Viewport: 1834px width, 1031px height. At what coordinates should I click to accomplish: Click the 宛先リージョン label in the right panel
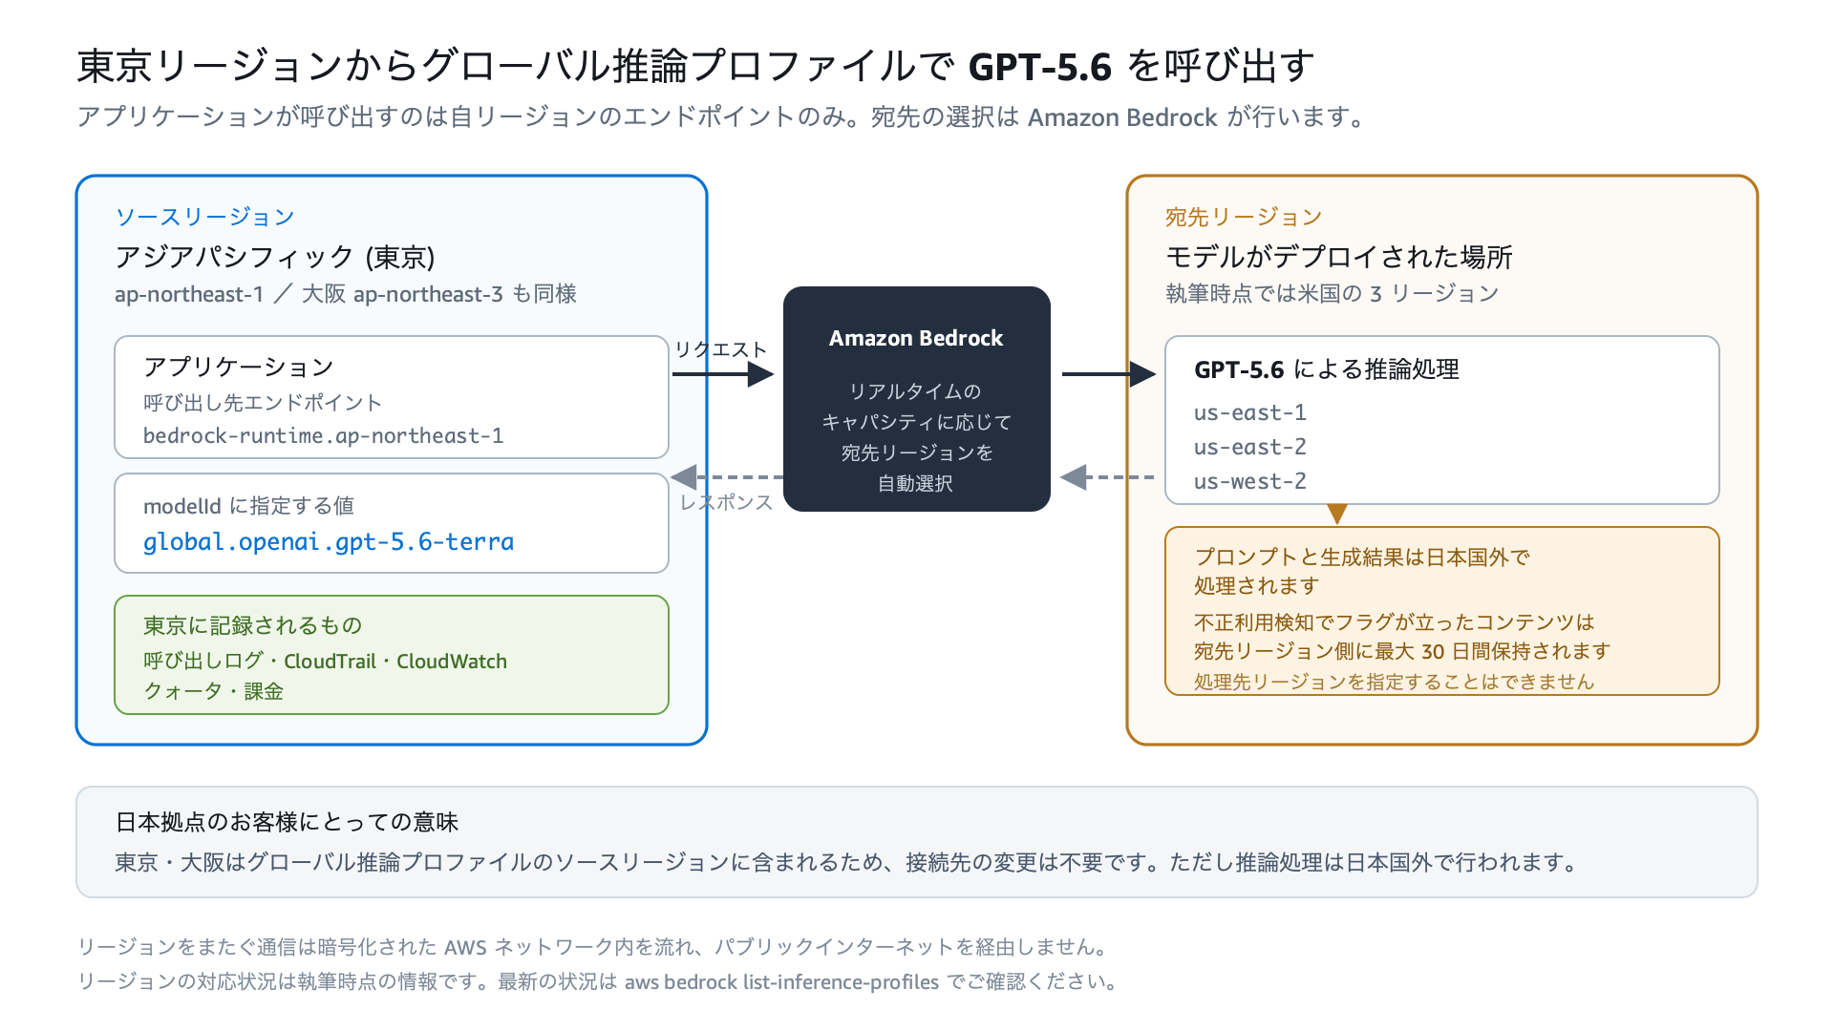click(x=1244, y=217)
